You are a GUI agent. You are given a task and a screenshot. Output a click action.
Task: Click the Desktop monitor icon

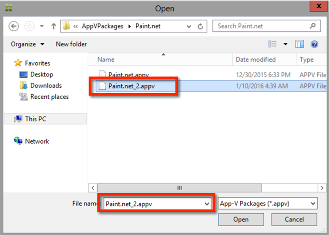[x=23, y=74]
